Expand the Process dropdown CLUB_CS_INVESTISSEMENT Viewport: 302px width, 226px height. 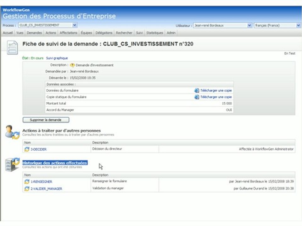click(48, 25)
